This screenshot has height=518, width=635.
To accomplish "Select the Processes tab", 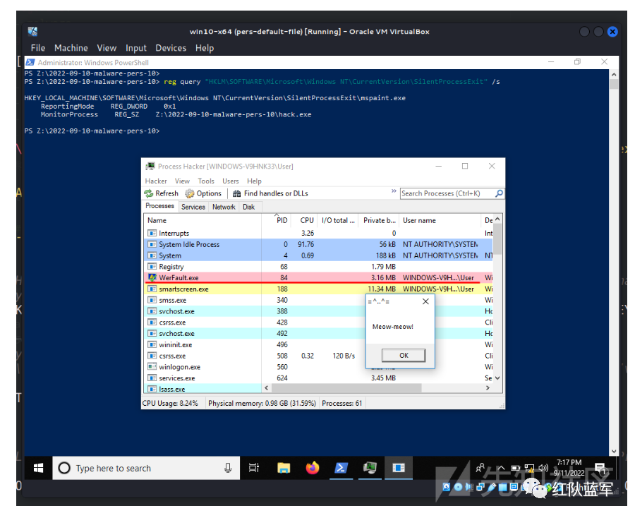I will click(160, 206).
